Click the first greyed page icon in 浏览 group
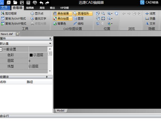161x122 pixels. pyautogui.click(x=134, y=14)
